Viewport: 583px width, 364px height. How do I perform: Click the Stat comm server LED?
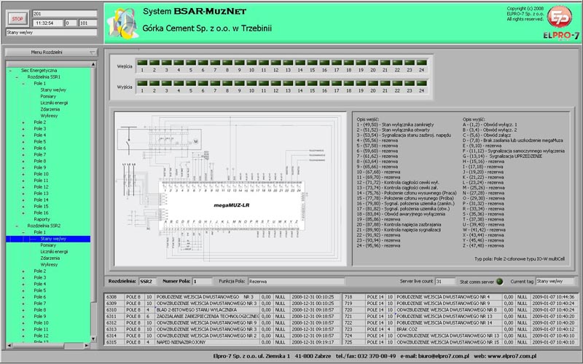click(500, 282)
